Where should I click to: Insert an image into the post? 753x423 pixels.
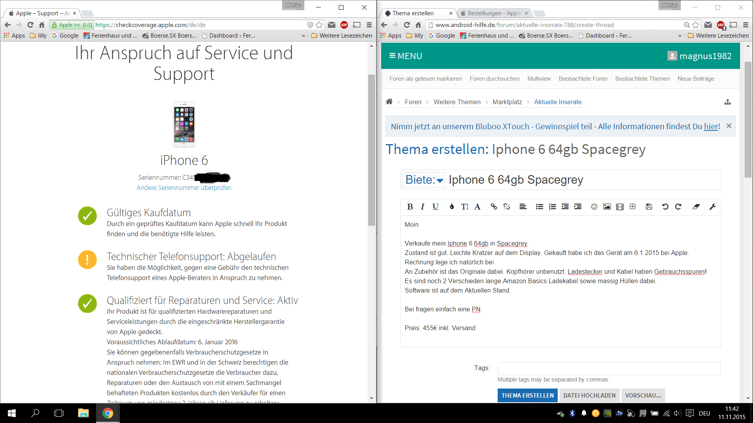point(607,207)
